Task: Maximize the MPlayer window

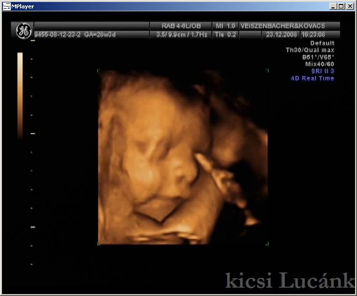Action: pos(341,6)
